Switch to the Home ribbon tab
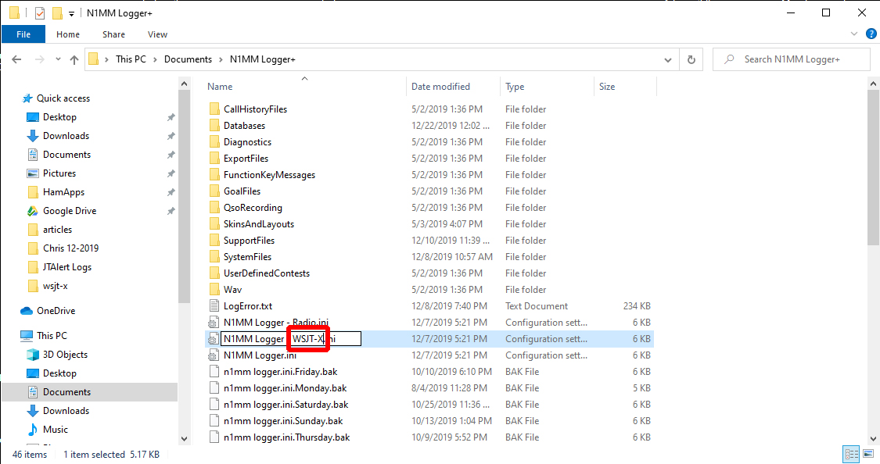880x464 pixels. (68, 34)
